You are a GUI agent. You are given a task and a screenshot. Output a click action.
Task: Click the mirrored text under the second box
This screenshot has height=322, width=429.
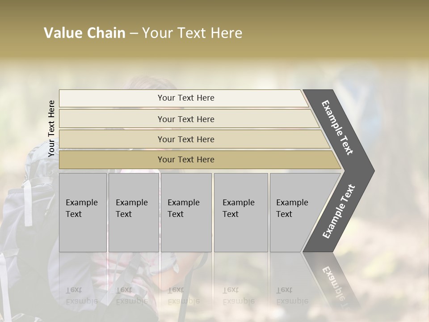tap(132, 295)
